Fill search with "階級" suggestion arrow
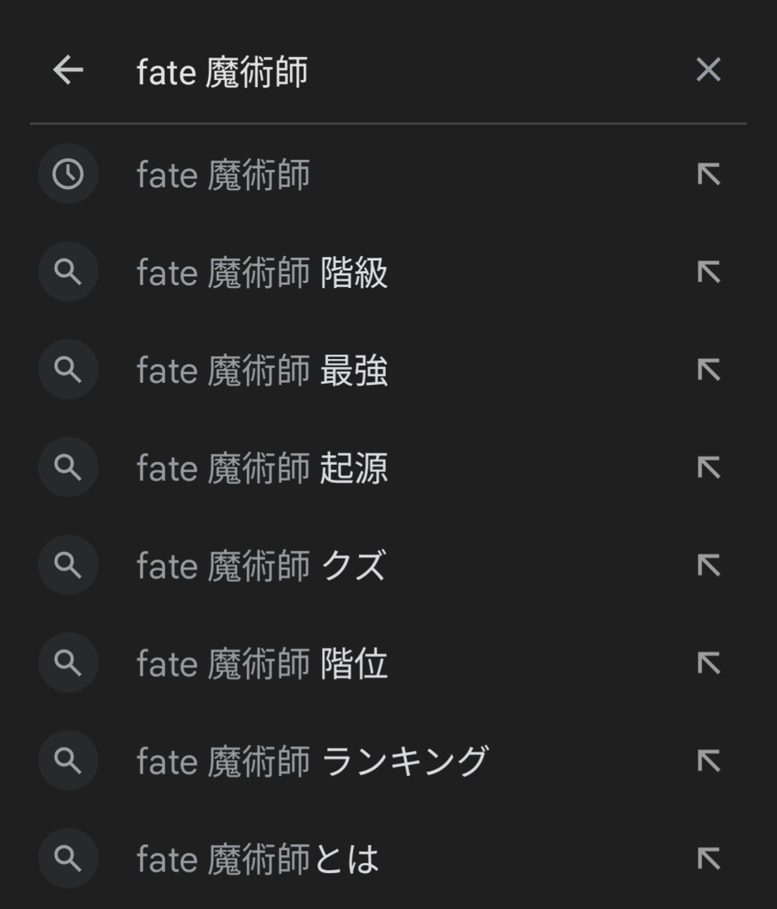The height and width of the screenshot is (909, 777). [709, 272]
